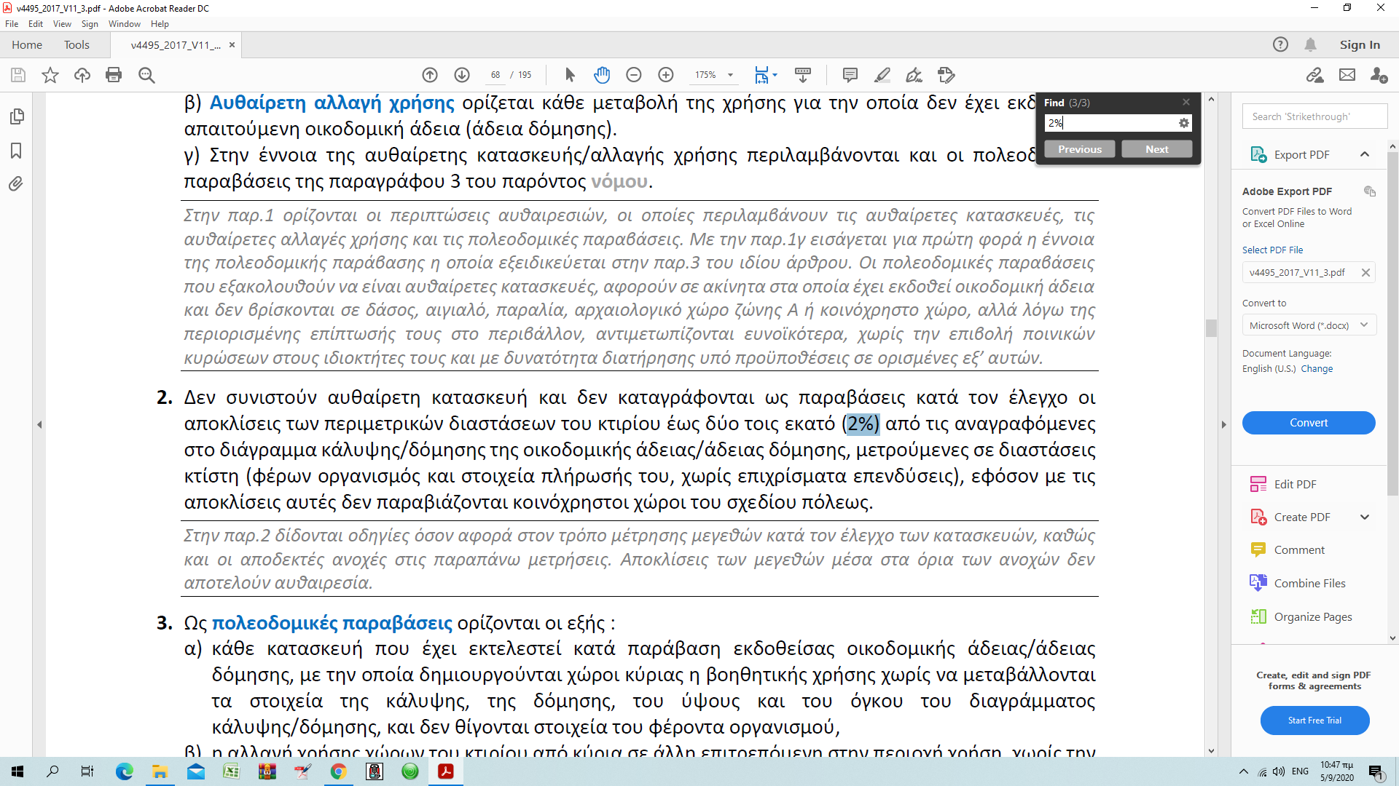Expand the Create PDF options

[x=1365, y=517]
